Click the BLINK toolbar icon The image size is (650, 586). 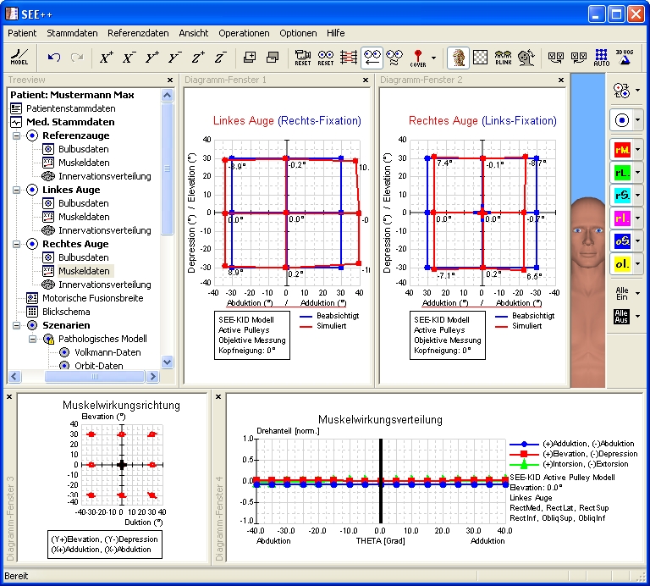[503, 58]
